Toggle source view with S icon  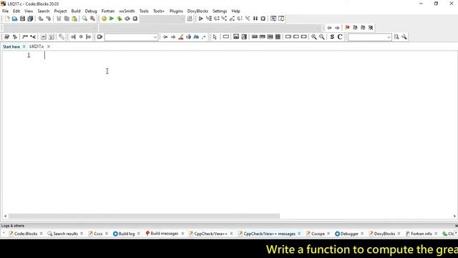point(332,37)
